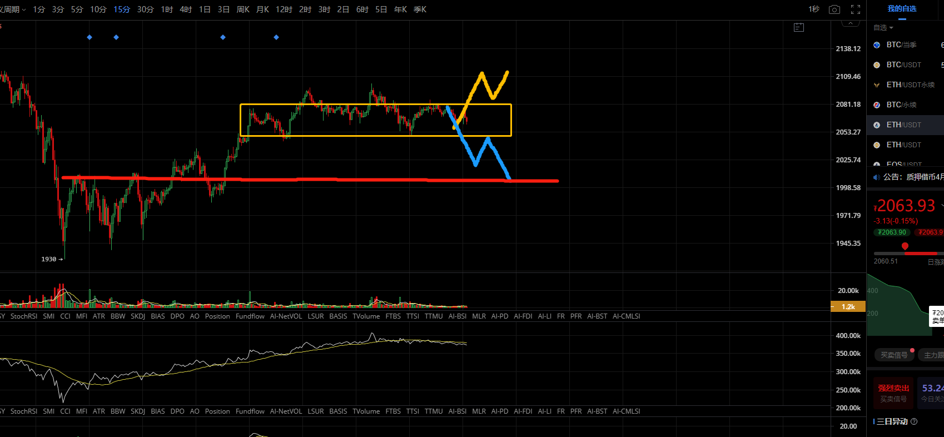
Task: Click the ETH/USDT永续 exchange icon
Action: 877,85
